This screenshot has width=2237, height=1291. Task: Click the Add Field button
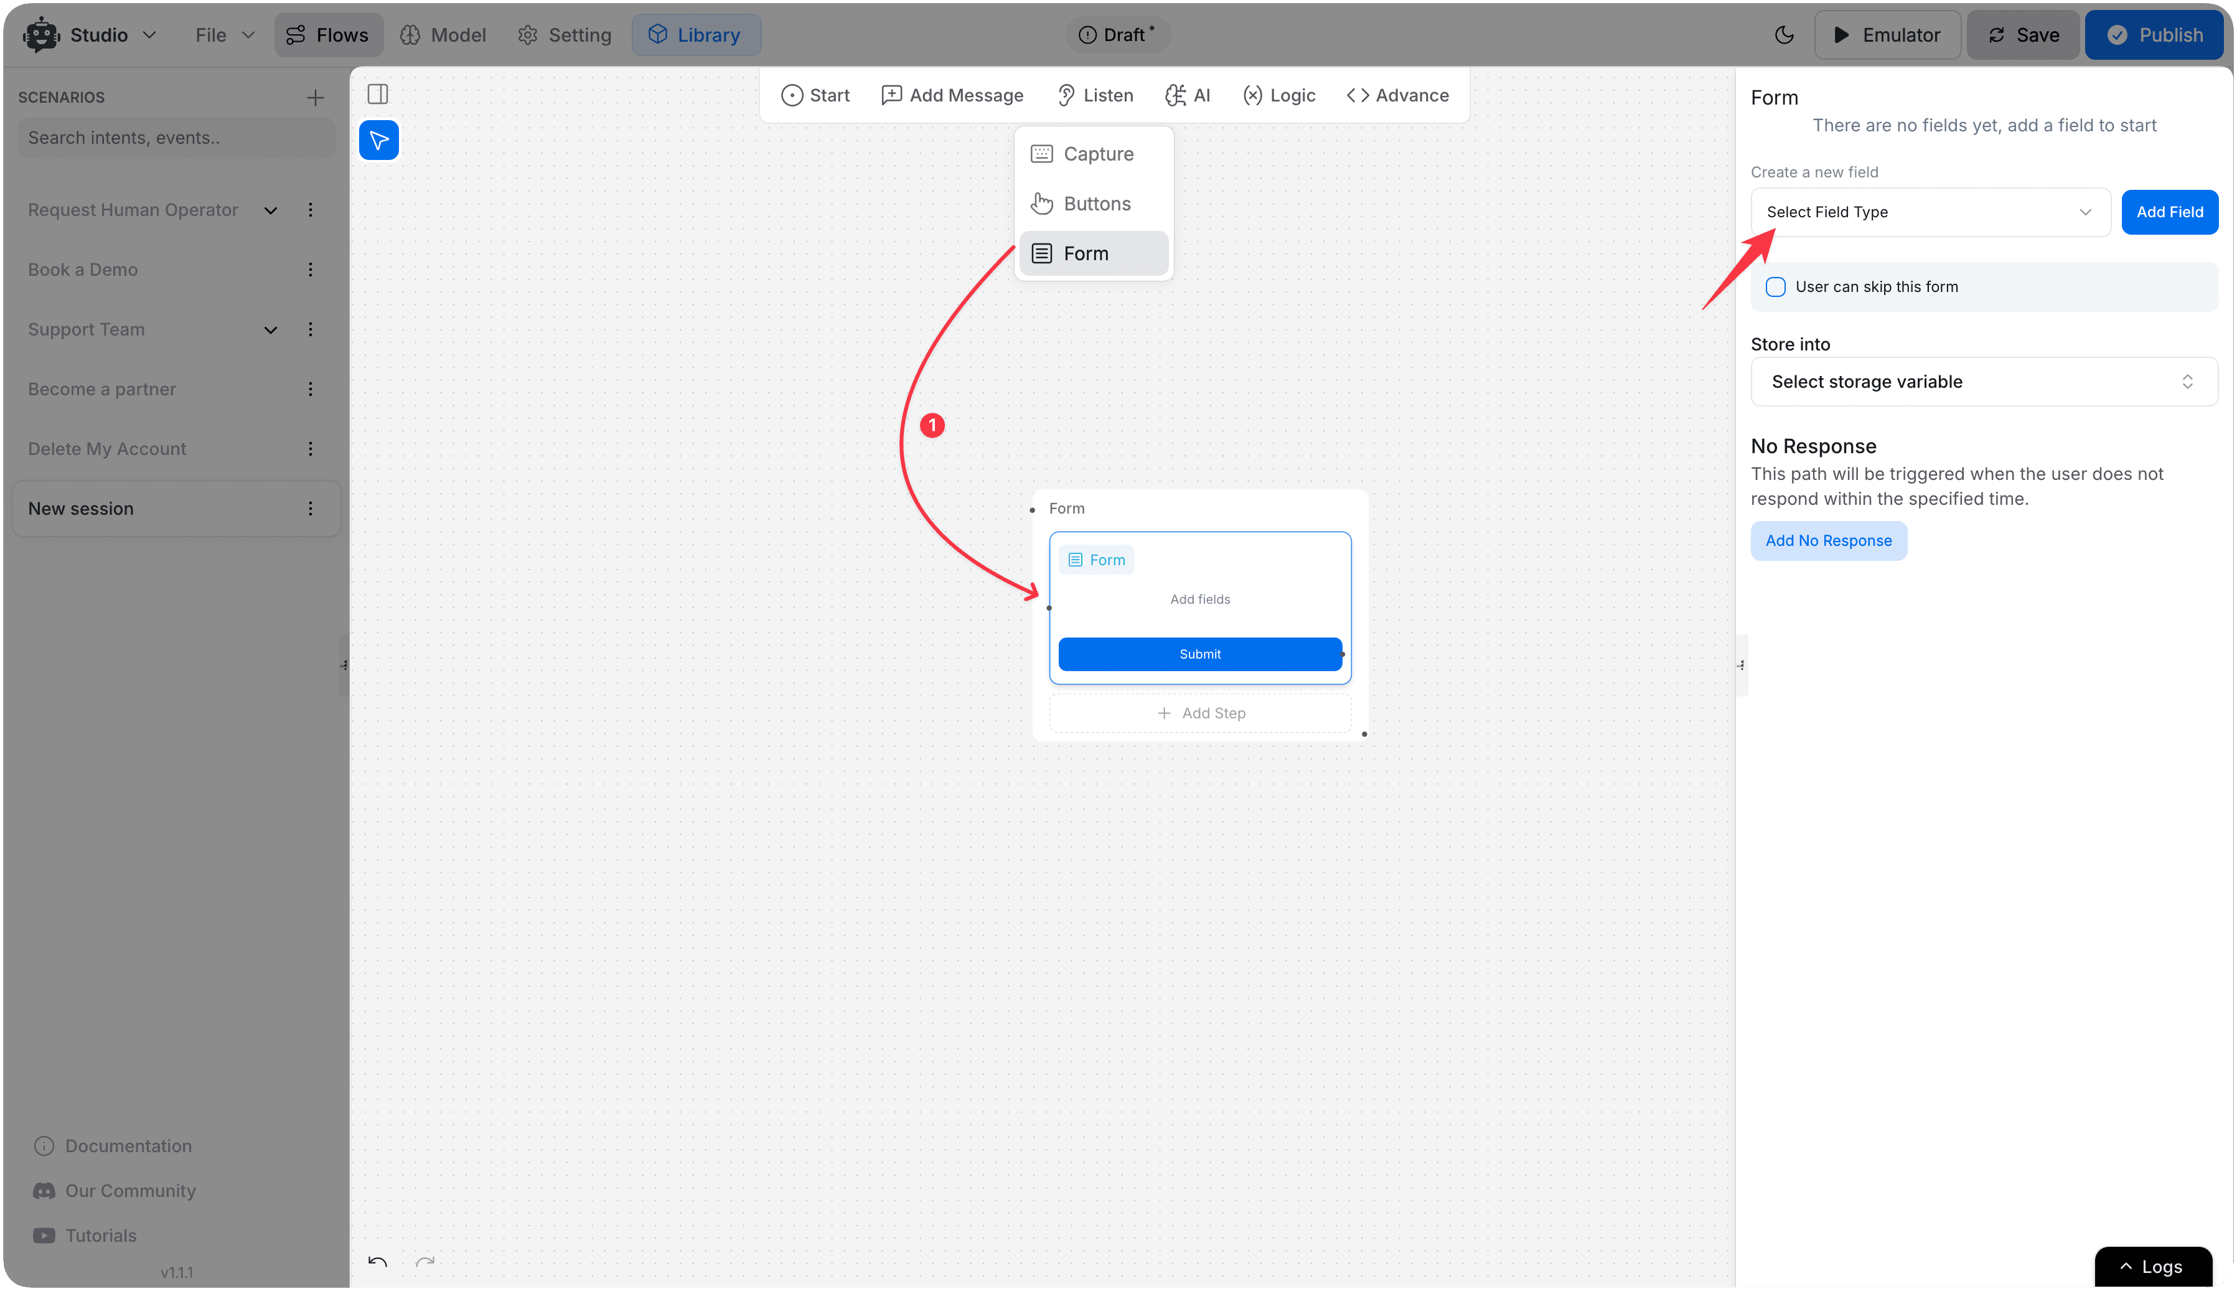2169,212
